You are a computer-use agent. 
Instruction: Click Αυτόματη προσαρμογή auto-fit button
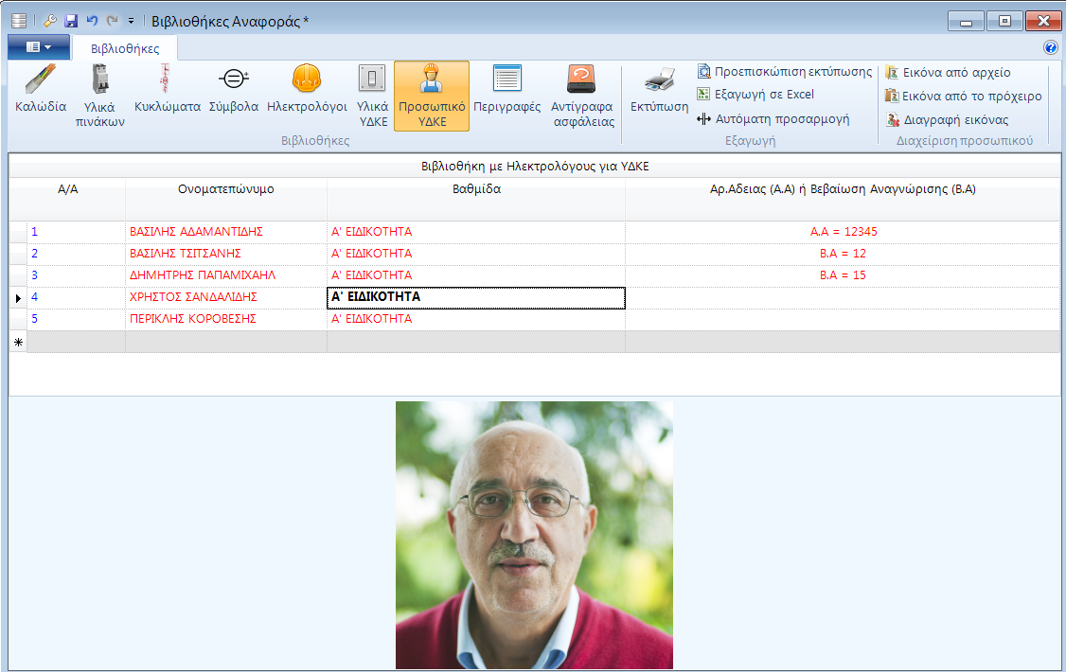click(773, 119)
